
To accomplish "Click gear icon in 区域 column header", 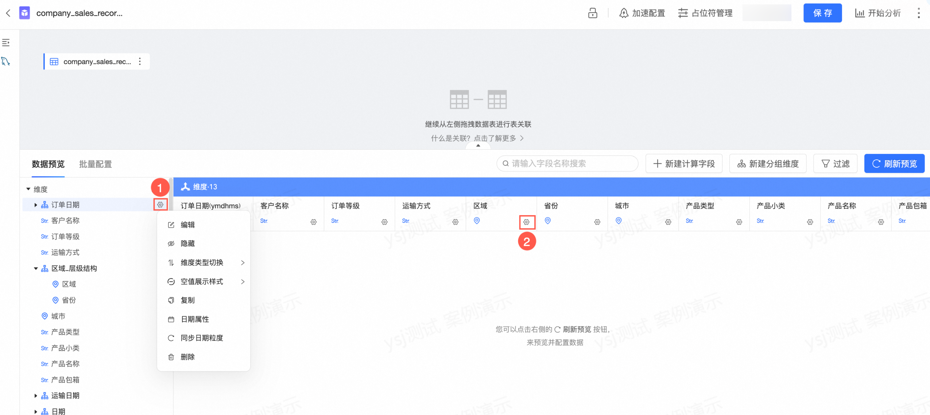I will tap(526, 222).
